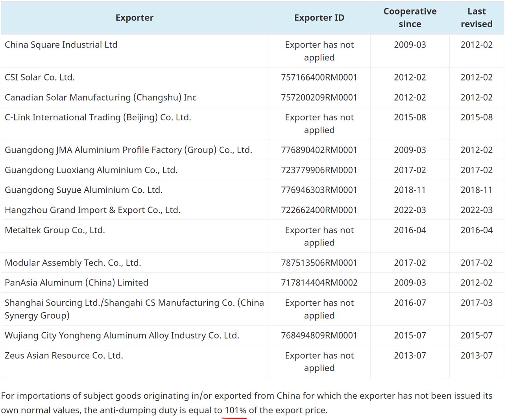Select Modular Assembly Tech. Co., Ltd.
This screenshot has width=506, height=420.
coord(73,263)
